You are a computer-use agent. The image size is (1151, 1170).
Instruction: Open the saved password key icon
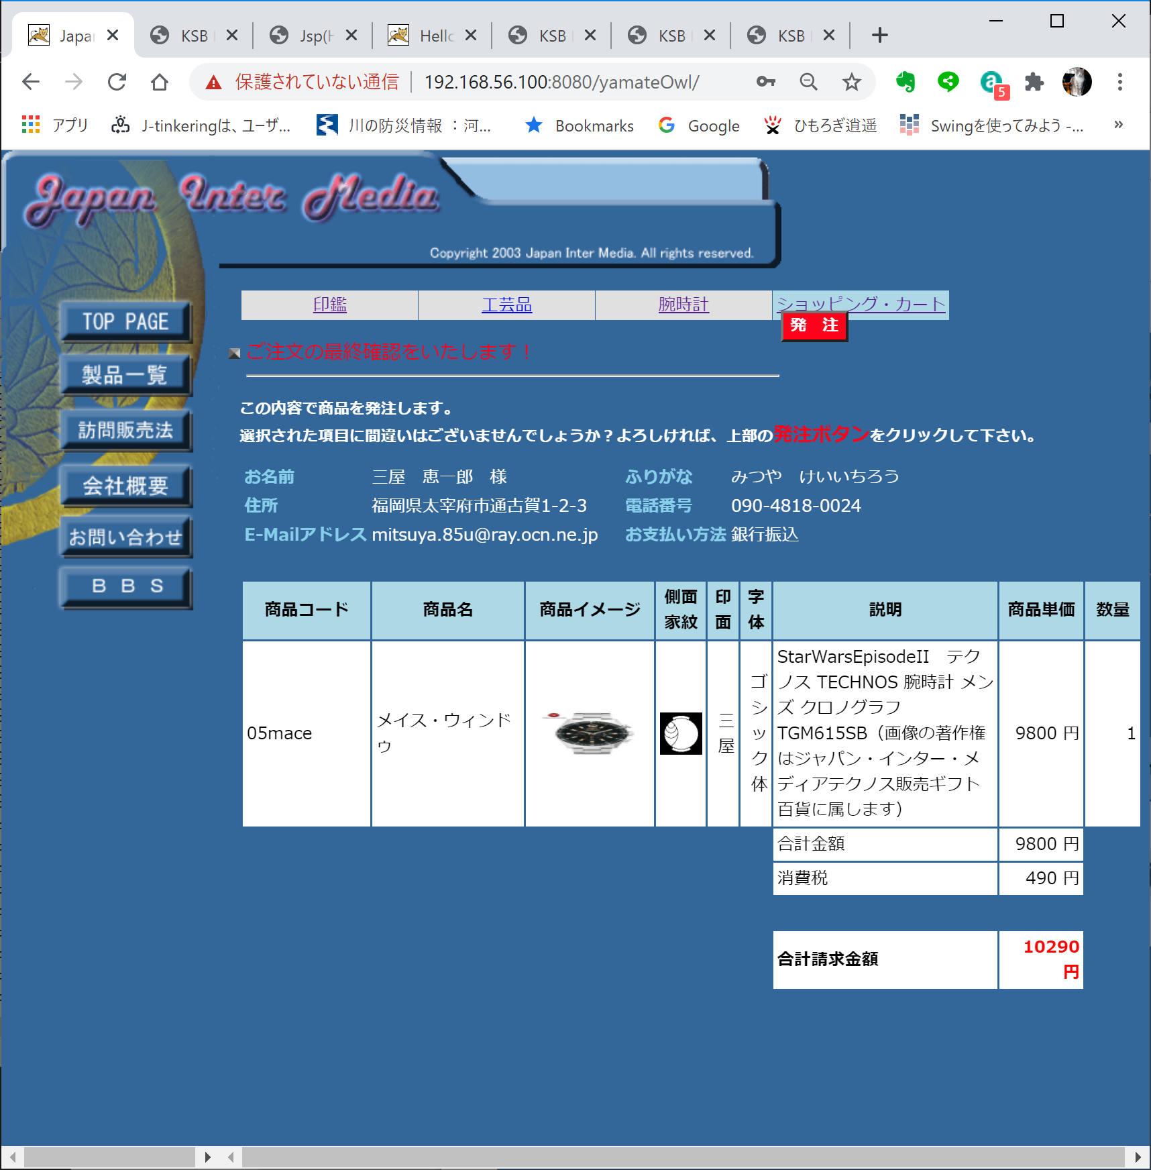point(766,82)
